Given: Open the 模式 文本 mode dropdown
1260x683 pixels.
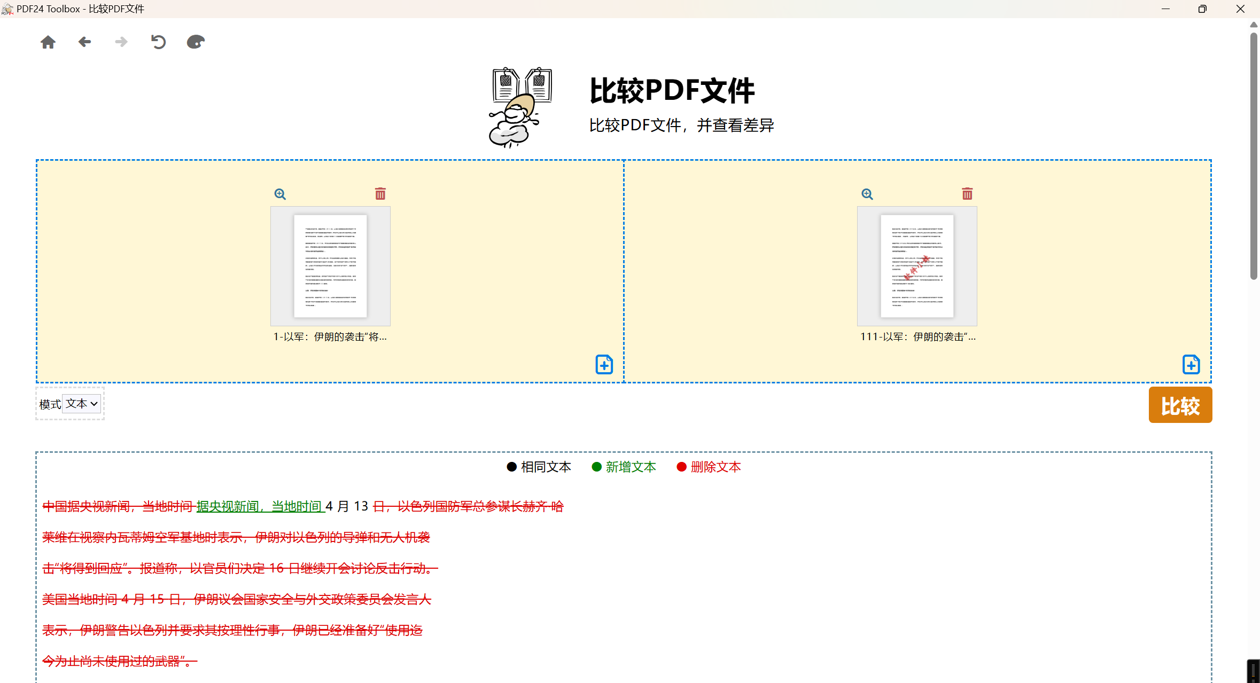Looking at the screenshot, I should point(82,404).
